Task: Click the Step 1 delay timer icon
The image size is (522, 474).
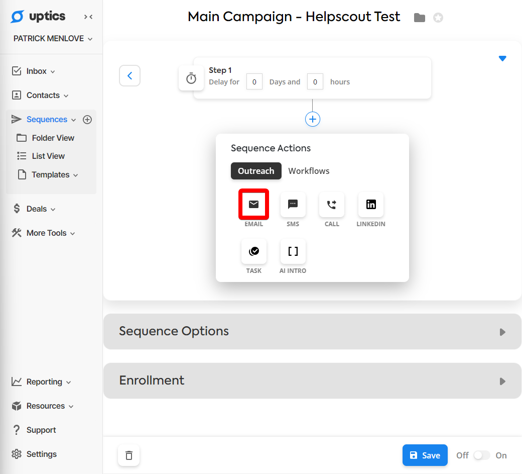Action: 191,78
